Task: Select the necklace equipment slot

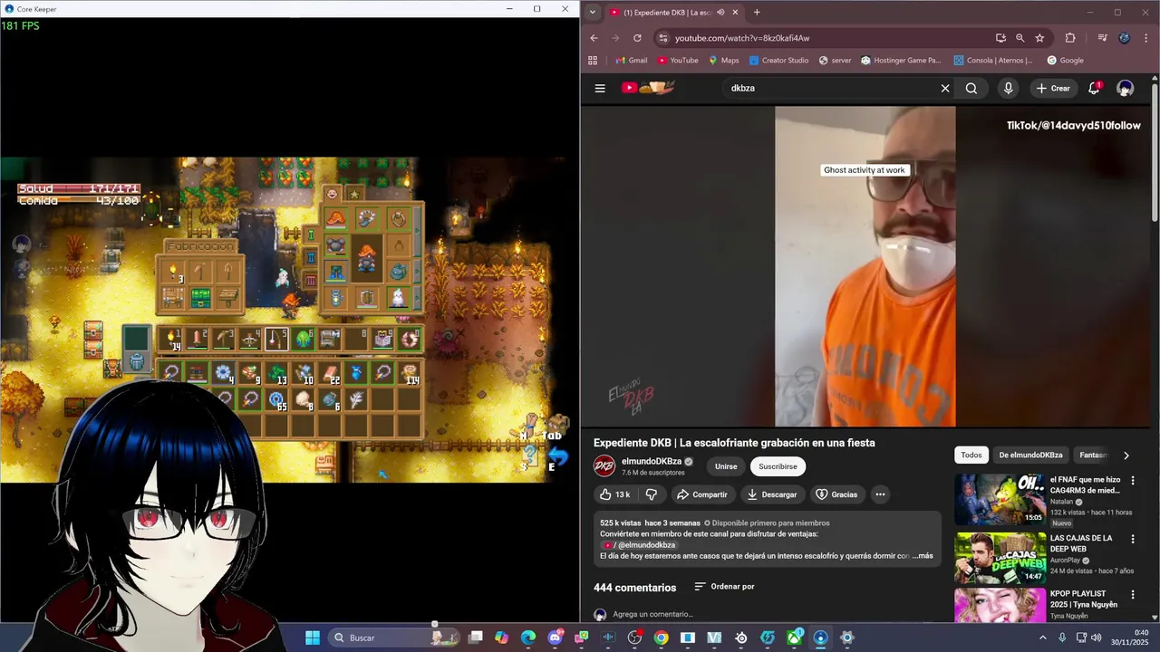Action: click(366, 217)
